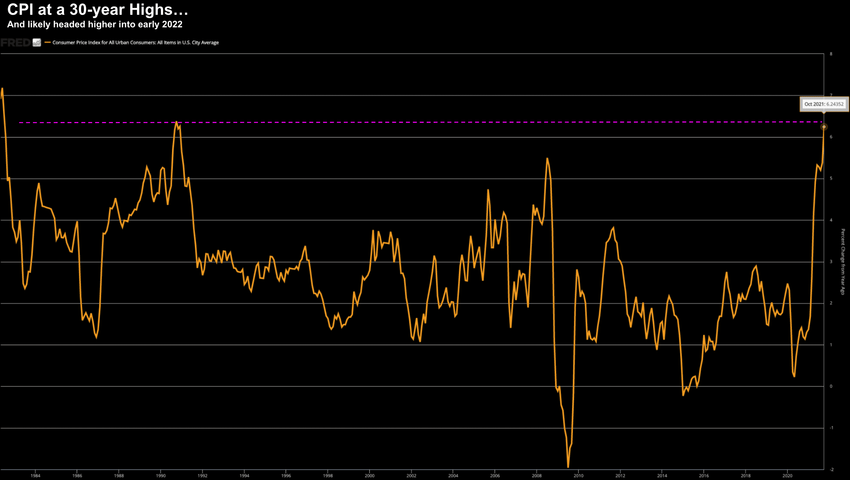Click the 'headed higher into early 2022' subtitle
The height and width of the screenshot is (480, 850).
pos(95,24)
